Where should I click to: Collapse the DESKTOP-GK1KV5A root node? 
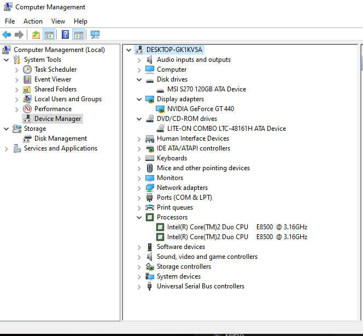[128, 50]
